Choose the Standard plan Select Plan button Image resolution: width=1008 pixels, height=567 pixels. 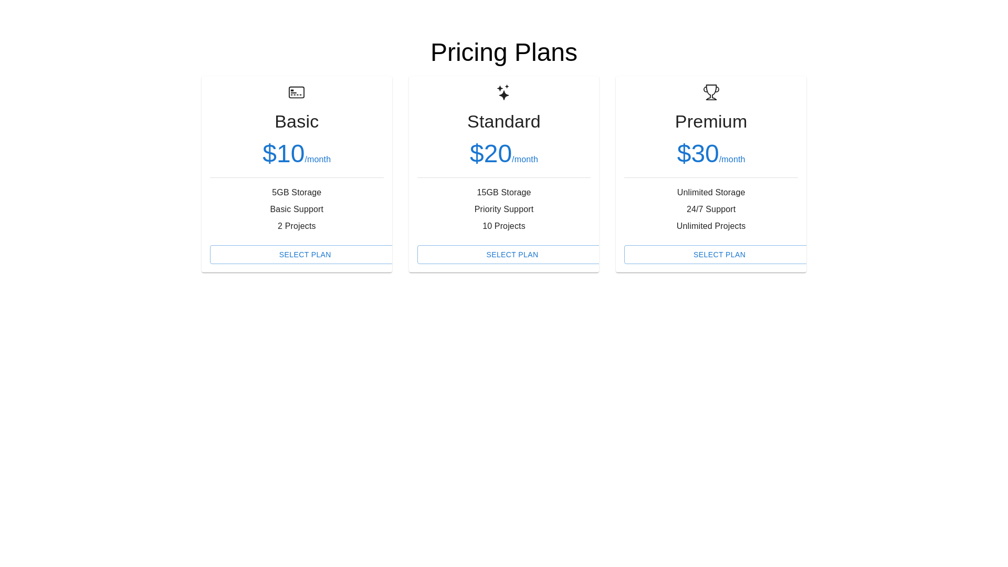[x=508, y=255]
